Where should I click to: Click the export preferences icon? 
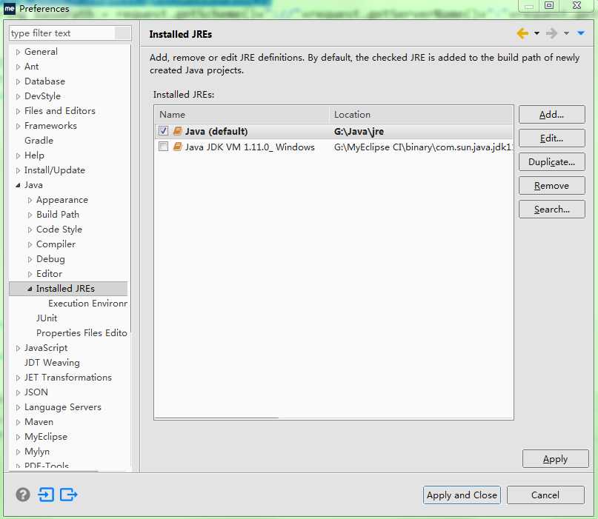[69, 495]
